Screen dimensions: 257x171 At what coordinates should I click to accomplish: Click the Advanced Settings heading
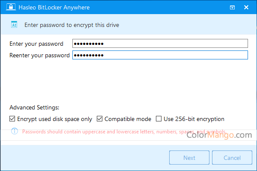(34, 108)
